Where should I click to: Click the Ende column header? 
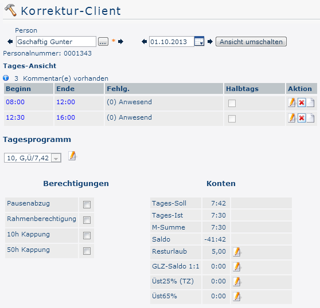(x=79, y=89)
